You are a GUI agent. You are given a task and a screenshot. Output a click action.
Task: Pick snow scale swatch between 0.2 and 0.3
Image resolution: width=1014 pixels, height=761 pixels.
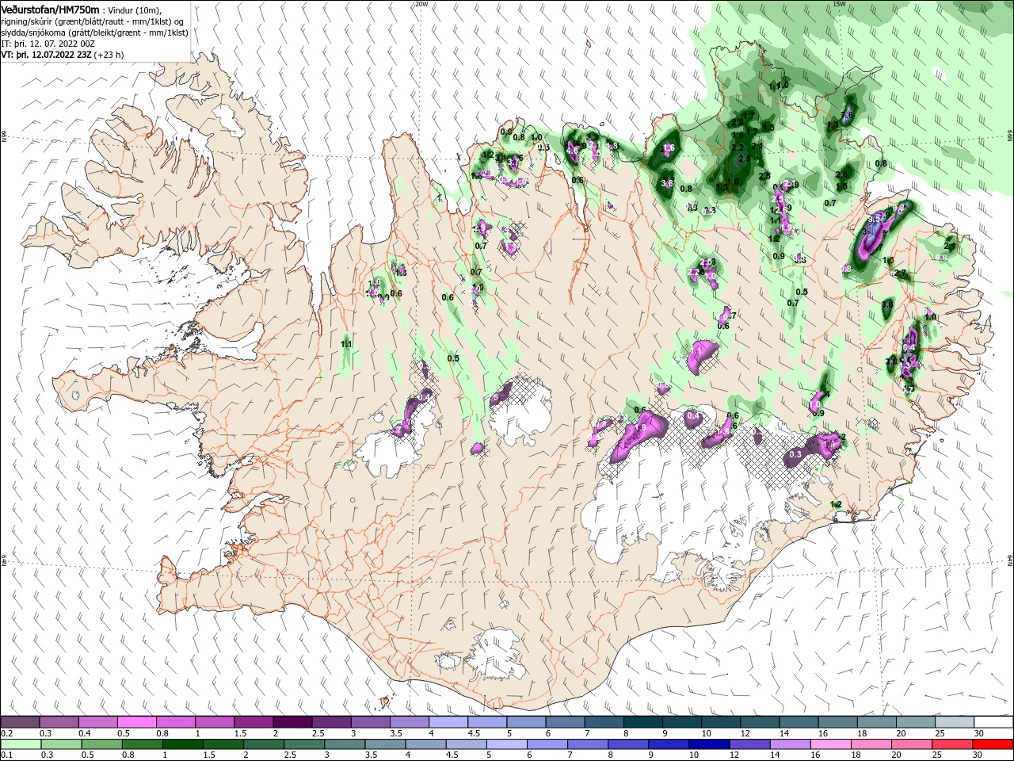tap(21, 722)
